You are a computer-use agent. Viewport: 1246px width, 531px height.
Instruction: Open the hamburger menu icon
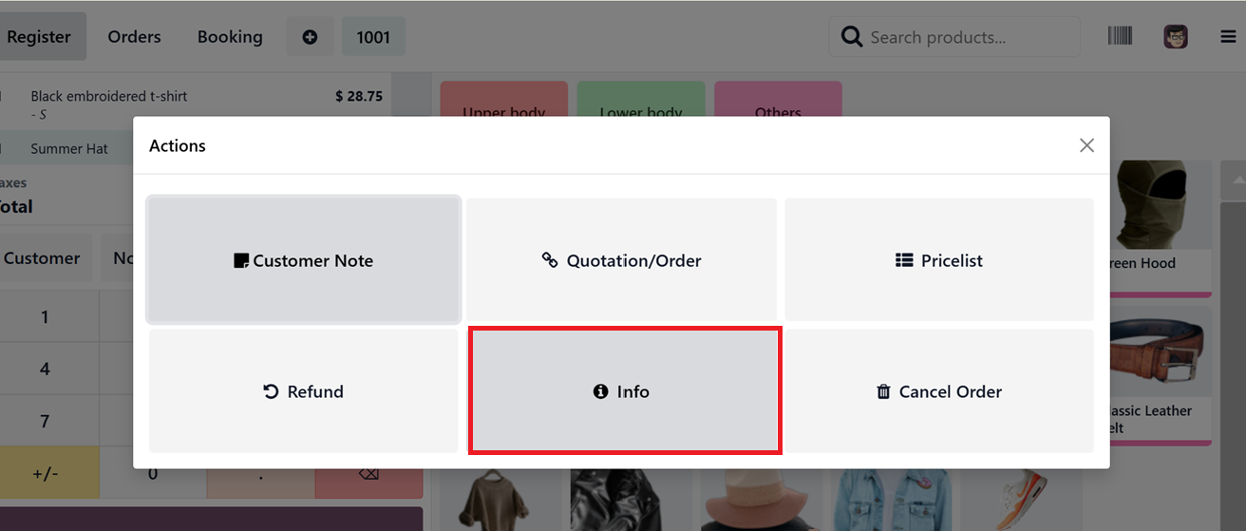pos(1228,37)
